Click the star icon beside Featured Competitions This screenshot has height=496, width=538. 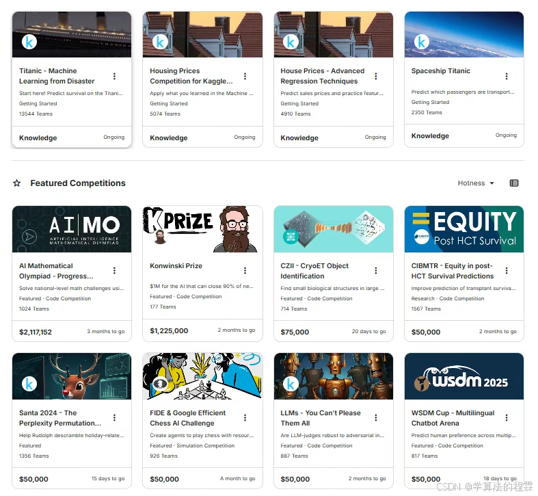pos(17,183)
